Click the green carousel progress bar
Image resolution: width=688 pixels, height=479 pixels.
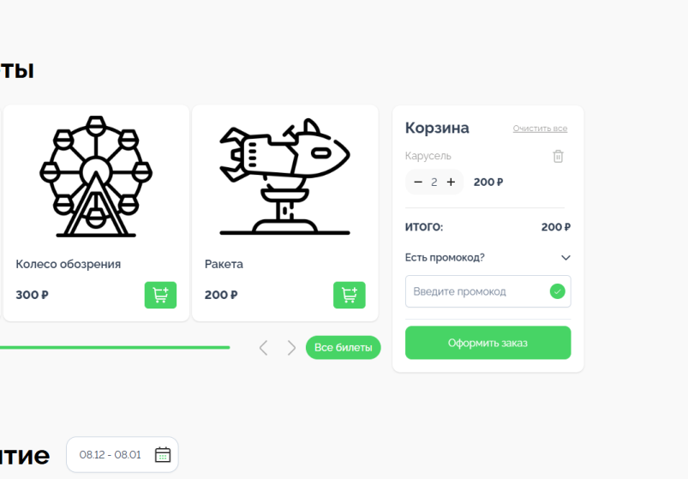(115, 347)
